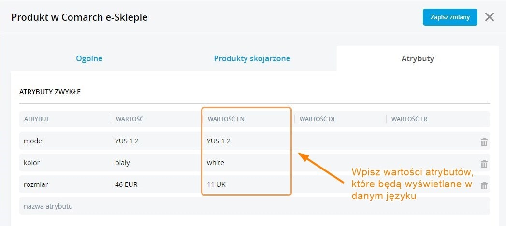Click the German value cell for model
The image size is (506, 226).
pos(338,141)
